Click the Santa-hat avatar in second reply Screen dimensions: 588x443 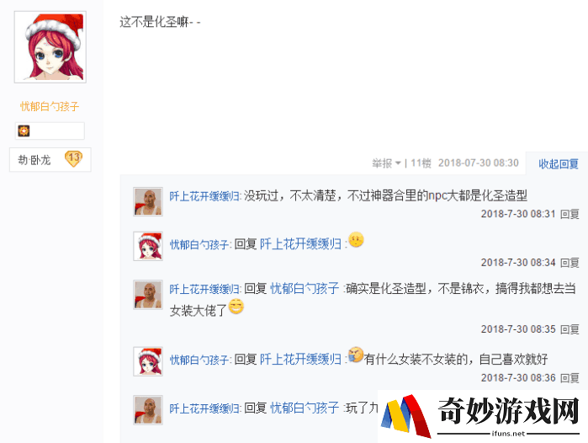coord(148,246)
